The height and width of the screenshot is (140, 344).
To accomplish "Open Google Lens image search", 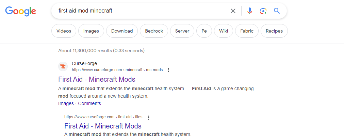I will tap(263, 11).
